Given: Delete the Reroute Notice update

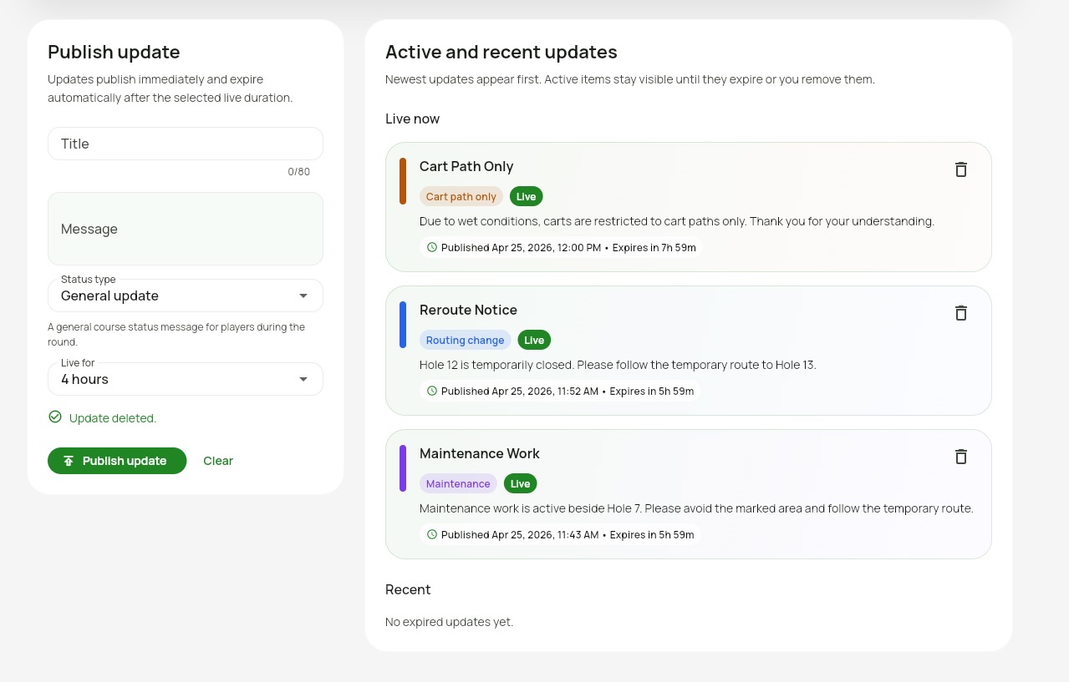Looking at the screenshot, I should (960, 313).
